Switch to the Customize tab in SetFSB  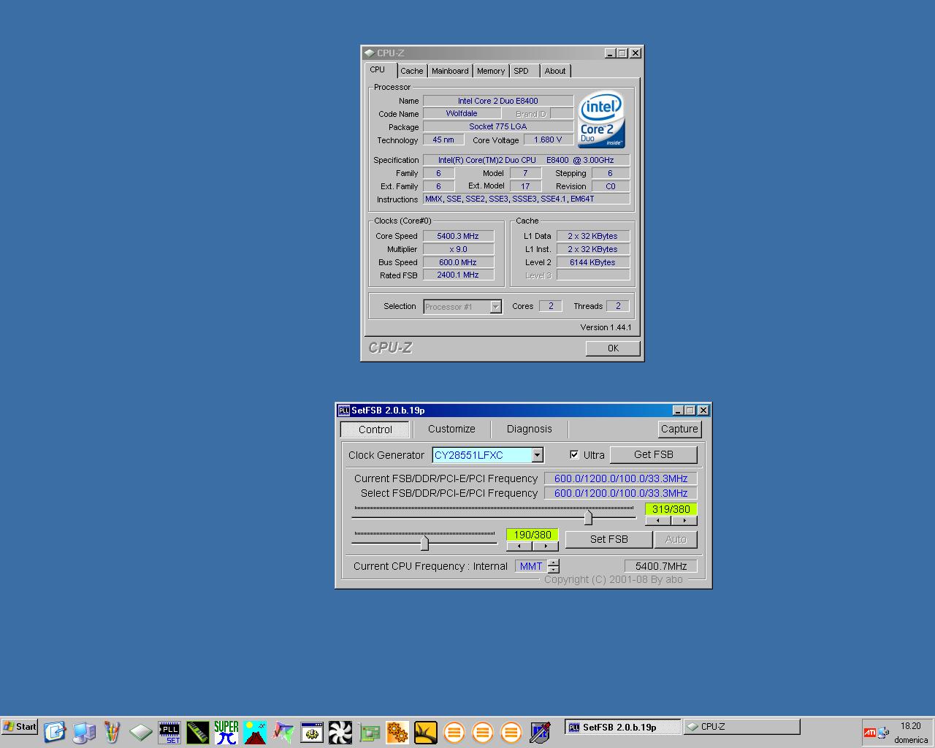(x=451, y=429)
